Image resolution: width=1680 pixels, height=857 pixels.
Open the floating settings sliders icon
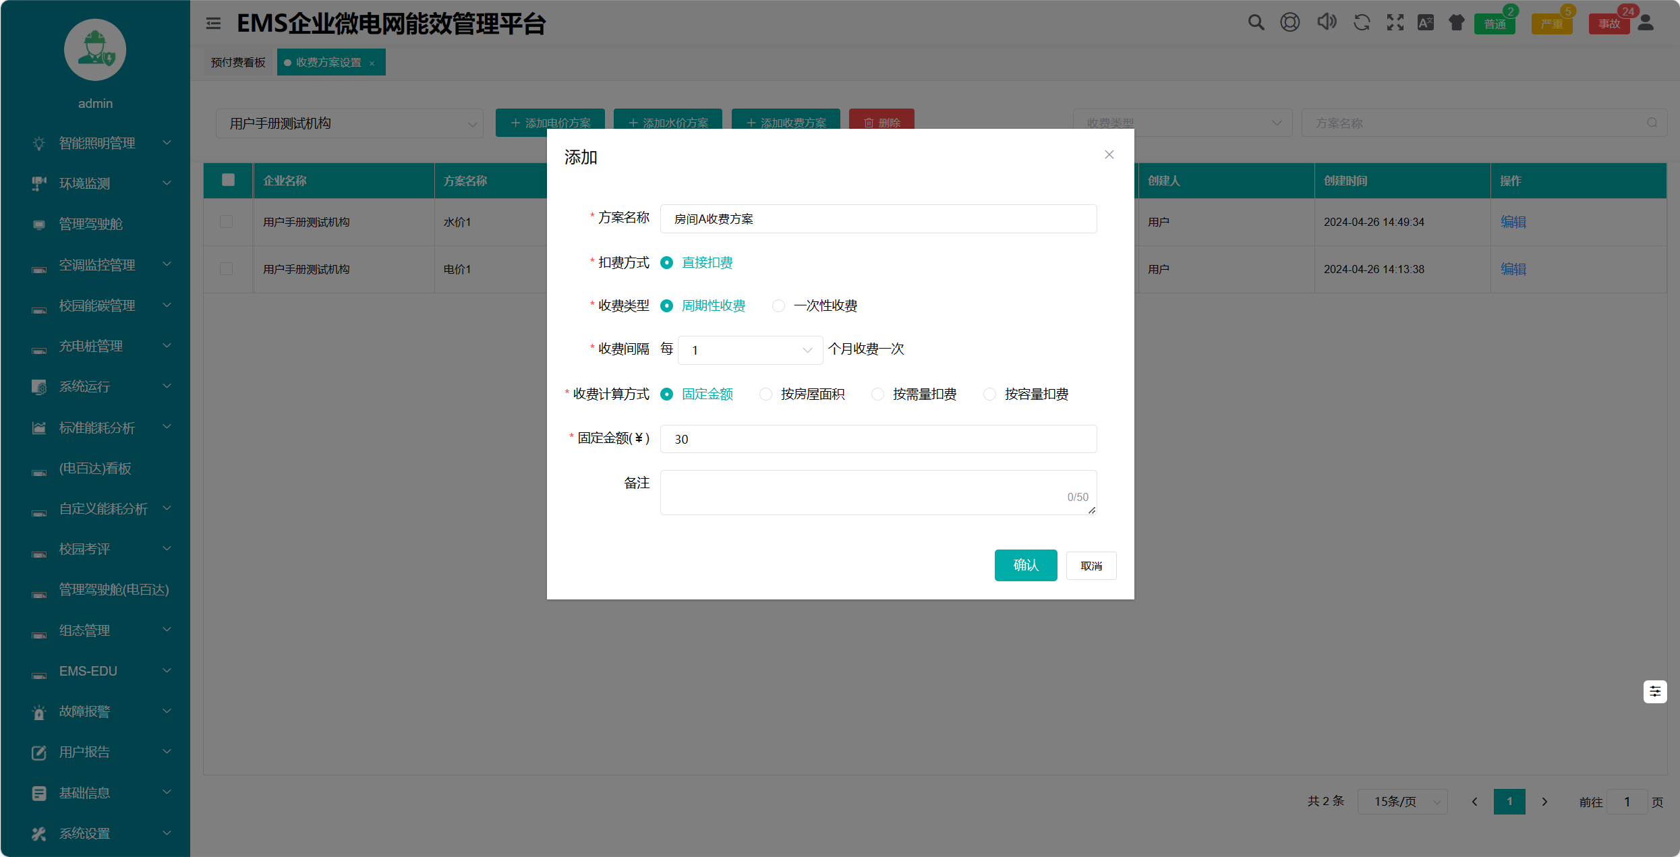click(x=1654, y=691)
